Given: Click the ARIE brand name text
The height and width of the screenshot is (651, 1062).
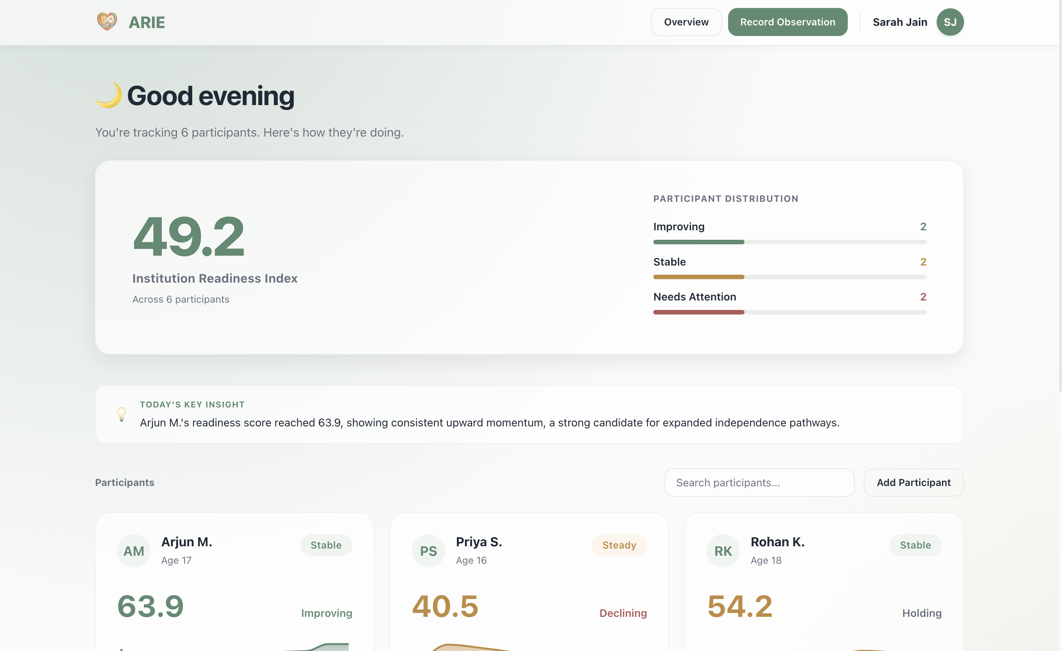Looking at the screenshot, I should (147, 22).
